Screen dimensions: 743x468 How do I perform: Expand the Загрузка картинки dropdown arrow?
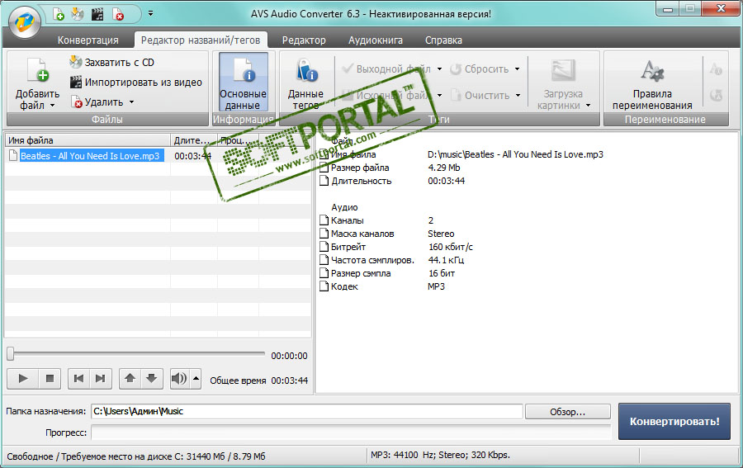[x=588, y=106]
